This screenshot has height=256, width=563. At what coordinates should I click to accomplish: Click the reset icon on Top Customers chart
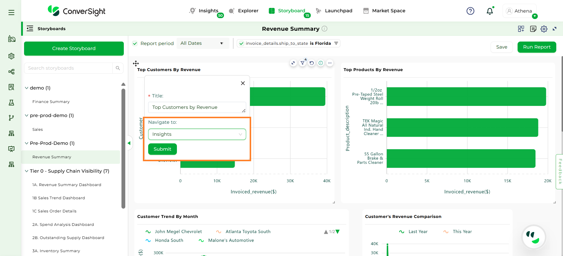tap(312, 63)
